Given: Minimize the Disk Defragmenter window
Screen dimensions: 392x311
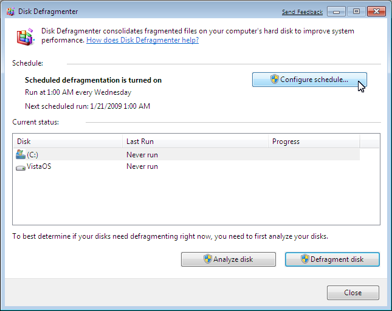Looking at the screenshot, I should pyautogui.click(x=336, y=12).
